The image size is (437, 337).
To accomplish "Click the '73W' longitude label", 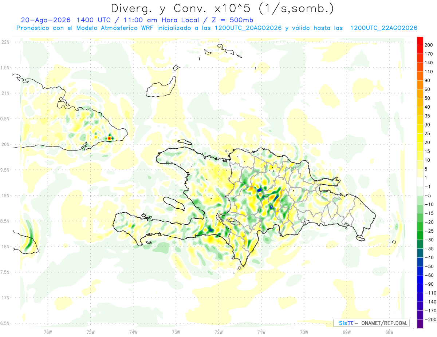I will coord(176,332).
